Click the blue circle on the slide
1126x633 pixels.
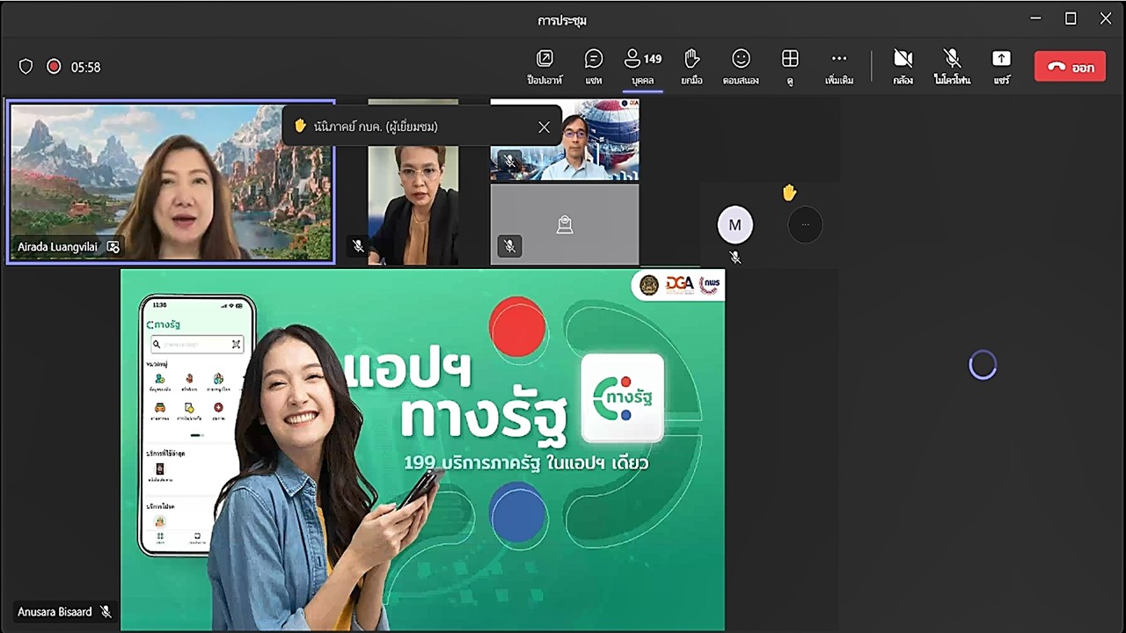pyautogui.click(x=519, y=513)
